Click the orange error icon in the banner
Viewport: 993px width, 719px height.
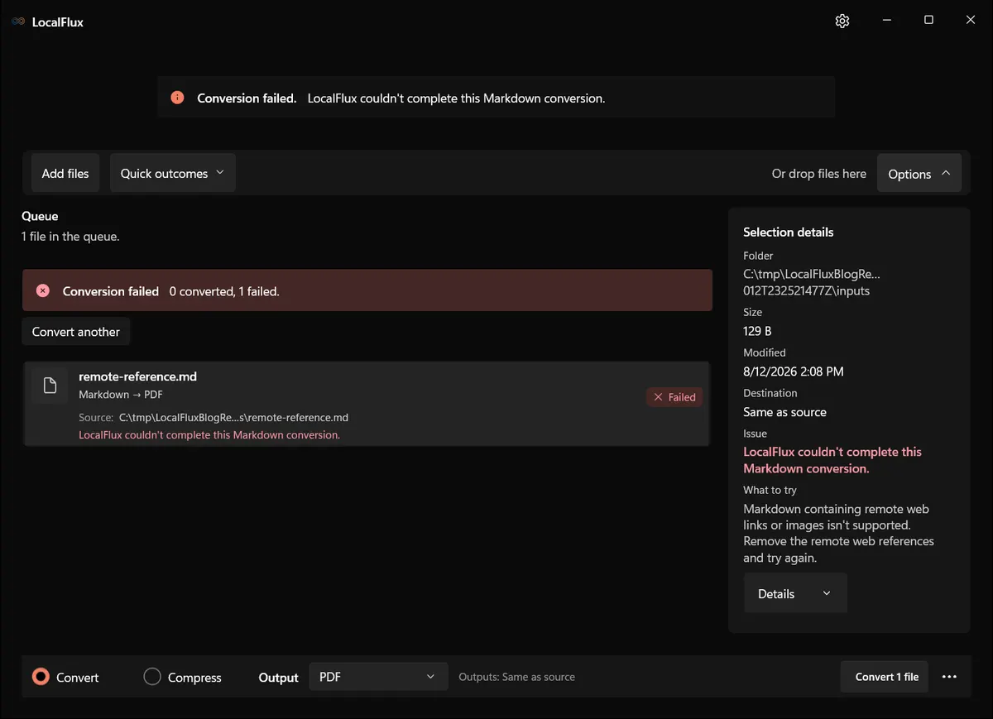pyautogui.click(x=177, y=98)
